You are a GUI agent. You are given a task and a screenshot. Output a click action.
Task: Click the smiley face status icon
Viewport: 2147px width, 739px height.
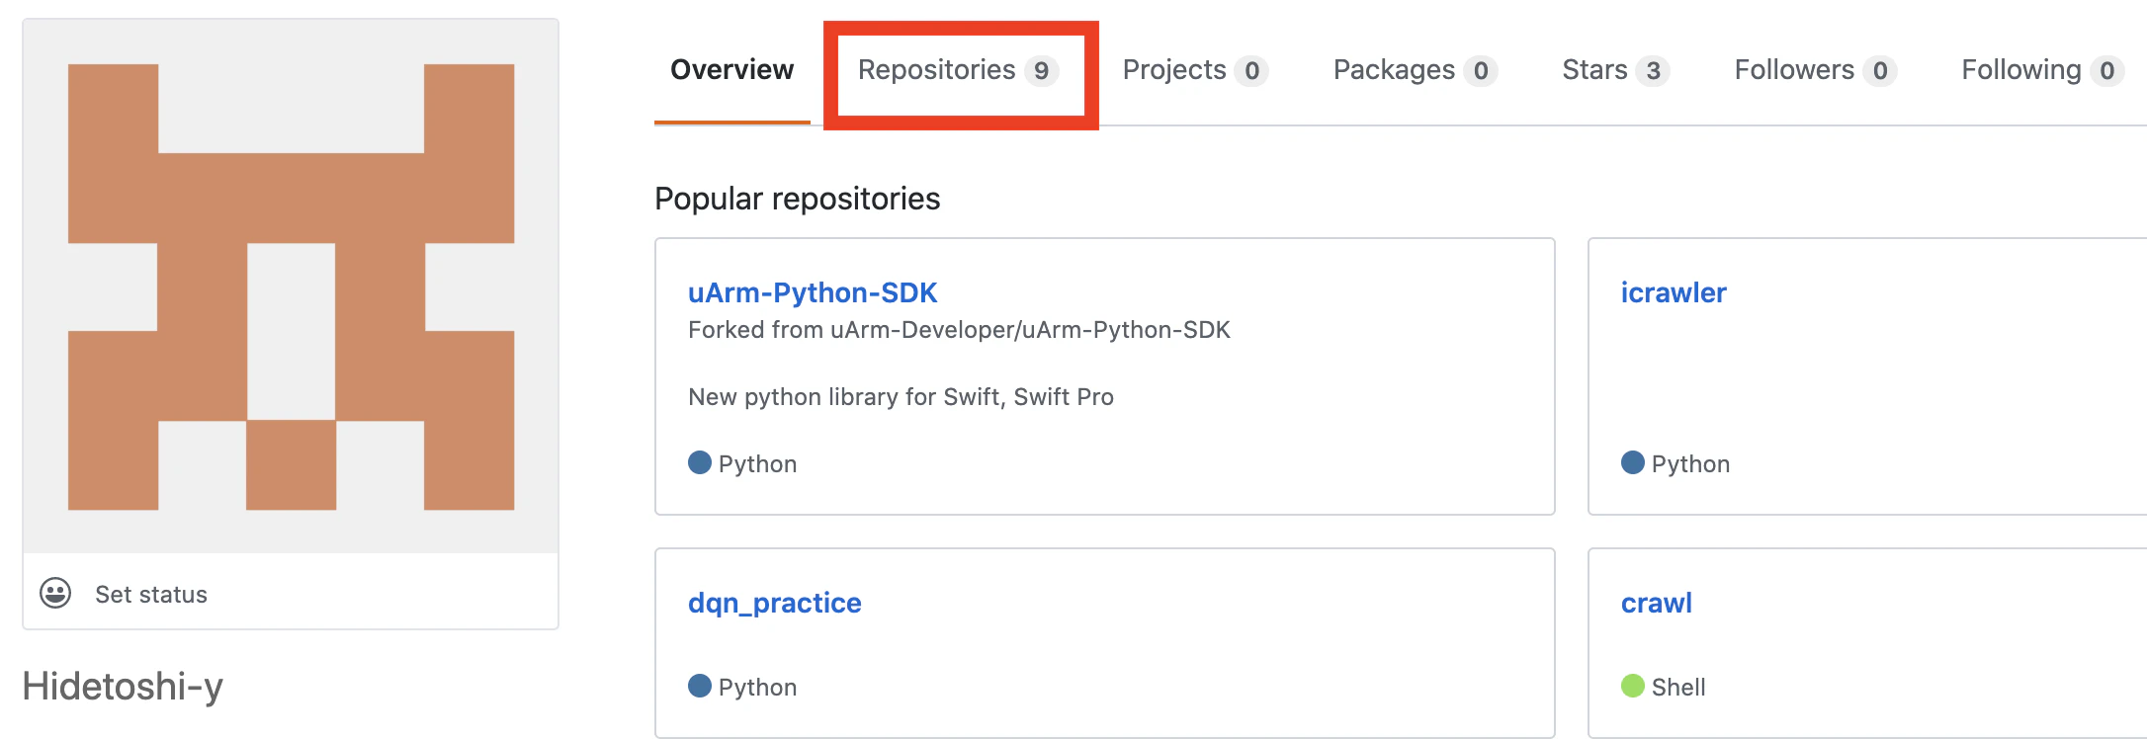pos(55,593)
